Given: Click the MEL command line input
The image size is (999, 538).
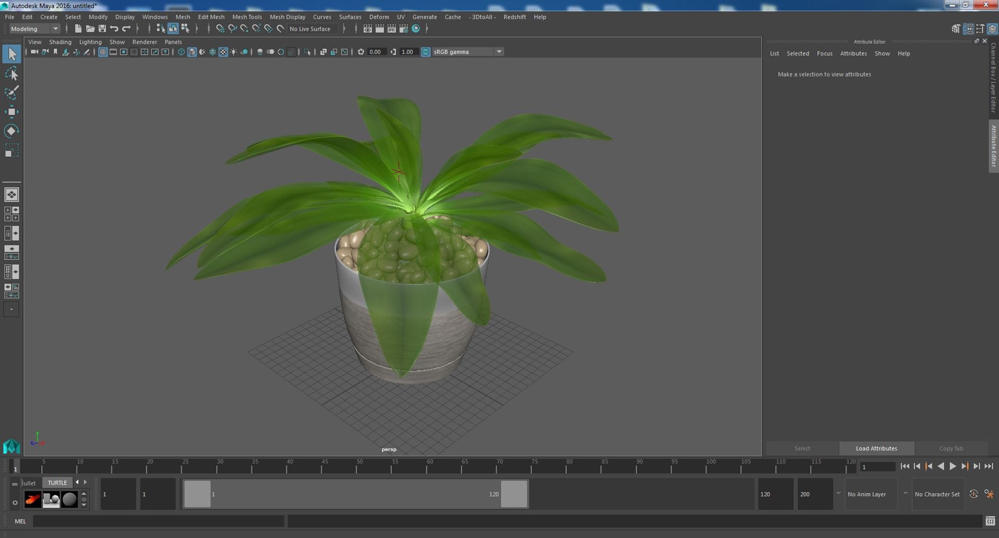Looking at the screenshot, I should tap(158, 521).
